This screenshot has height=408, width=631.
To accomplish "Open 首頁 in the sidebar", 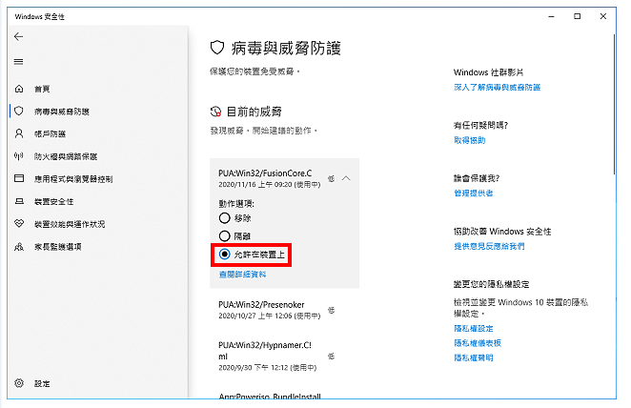I will 42,89.
